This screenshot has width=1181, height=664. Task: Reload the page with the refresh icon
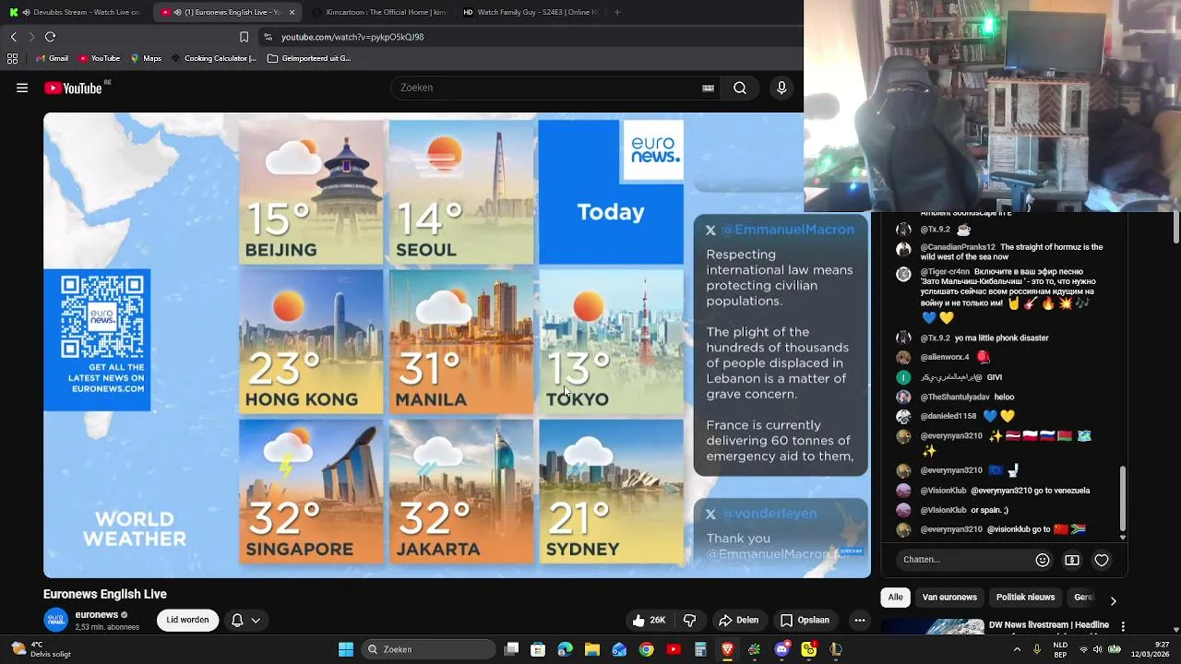(x=50, y=37)
